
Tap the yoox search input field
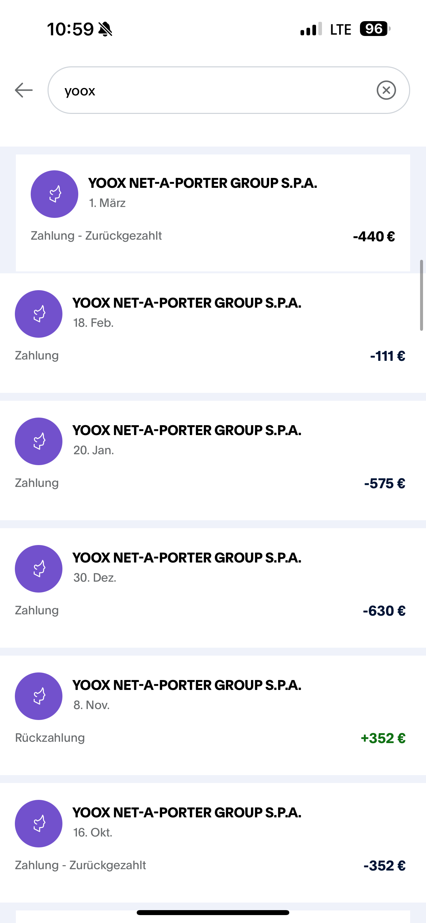pos(215,90)
